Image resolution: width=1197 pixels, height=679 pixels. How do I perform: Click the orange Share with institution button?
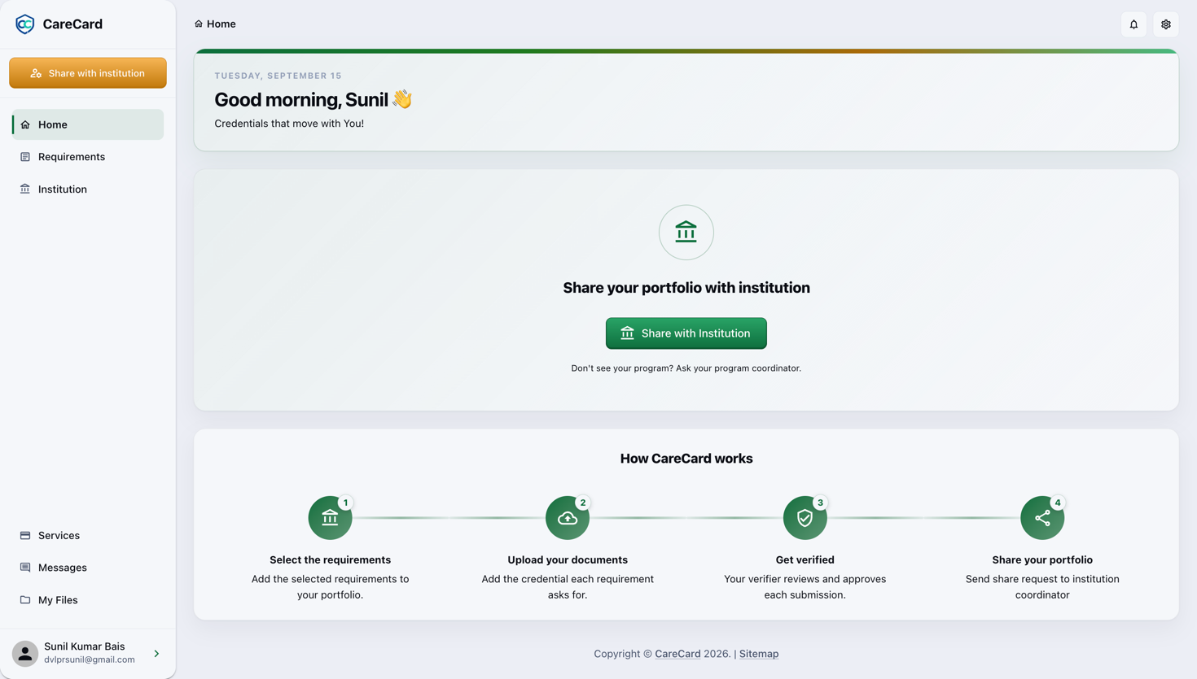click(x=88, y=73)
